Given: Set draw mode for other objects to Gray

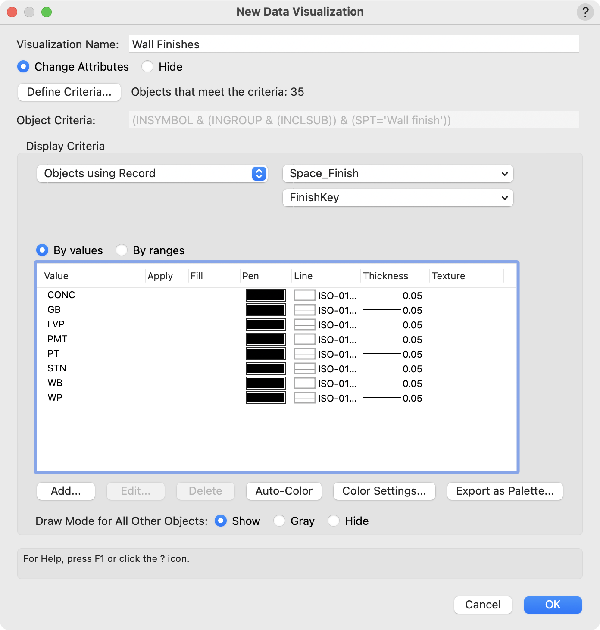Looking at the screenshot, I should [279, 521].
